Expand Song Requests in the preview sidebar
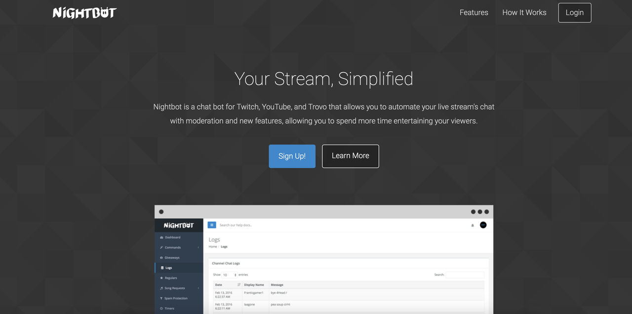This screenshot has width=632, height=314. pos(179,288)
